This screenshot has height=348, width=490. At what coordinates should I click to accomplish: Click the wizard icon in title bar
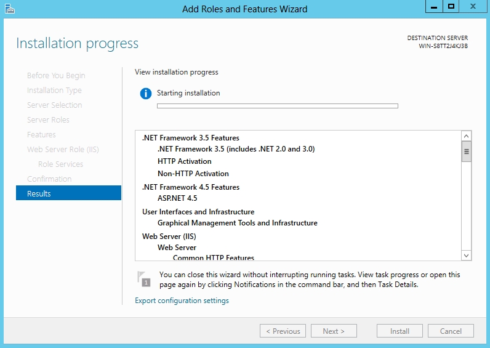(x=9, y=9)
